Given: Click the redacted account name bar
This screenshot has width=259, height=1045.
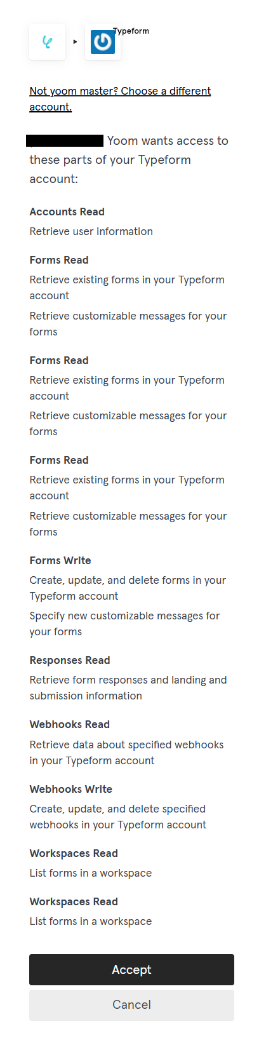Looking at the screenshot, I should tap(65, 140).
